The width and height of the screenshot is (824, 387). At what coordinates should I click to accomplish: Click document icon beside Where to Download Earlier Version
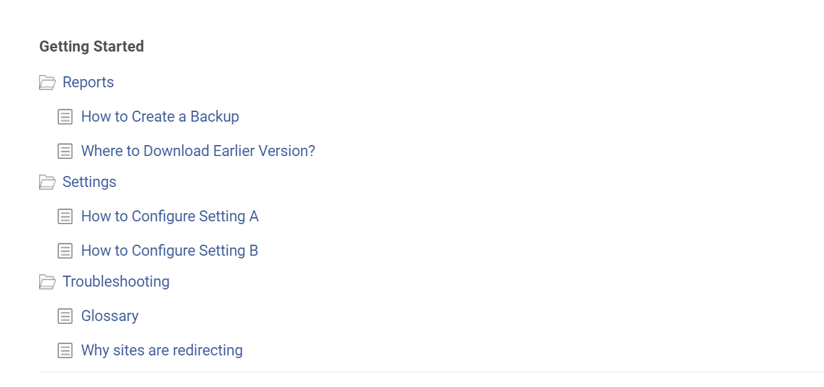coord(65,151)
